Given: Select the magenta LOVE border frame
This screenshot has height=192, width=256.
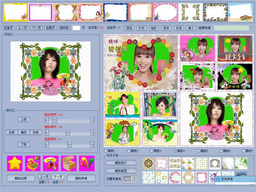Looking at the screenshot, I should pos(41,12).
